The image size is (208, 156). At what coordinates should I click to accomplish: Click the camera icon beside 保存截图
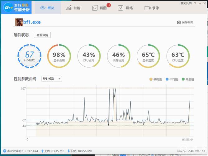179,22
